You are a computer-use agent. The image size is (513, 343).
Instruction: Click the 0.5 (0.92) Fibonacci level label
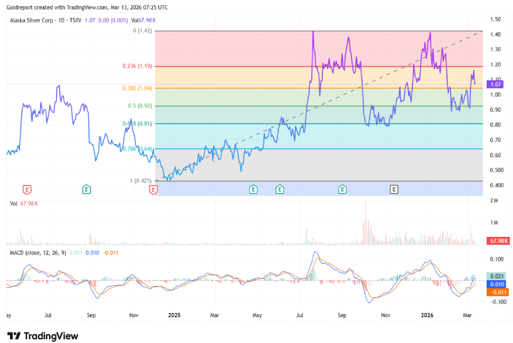pos(141,106)
